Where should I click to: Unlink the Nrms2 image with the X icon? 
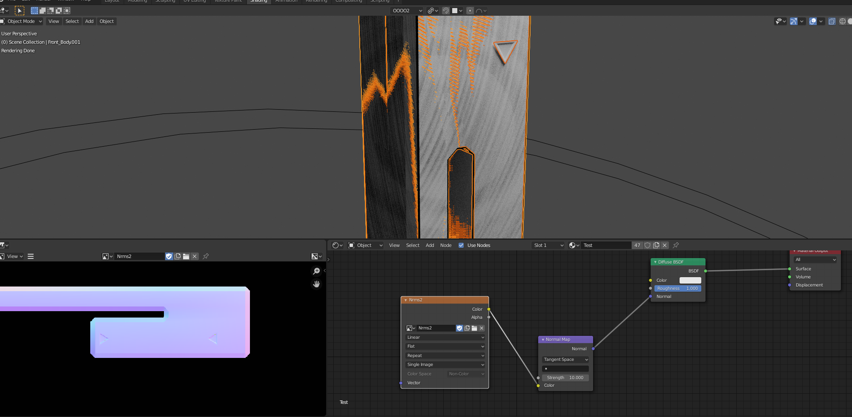[x=195, y=256]
